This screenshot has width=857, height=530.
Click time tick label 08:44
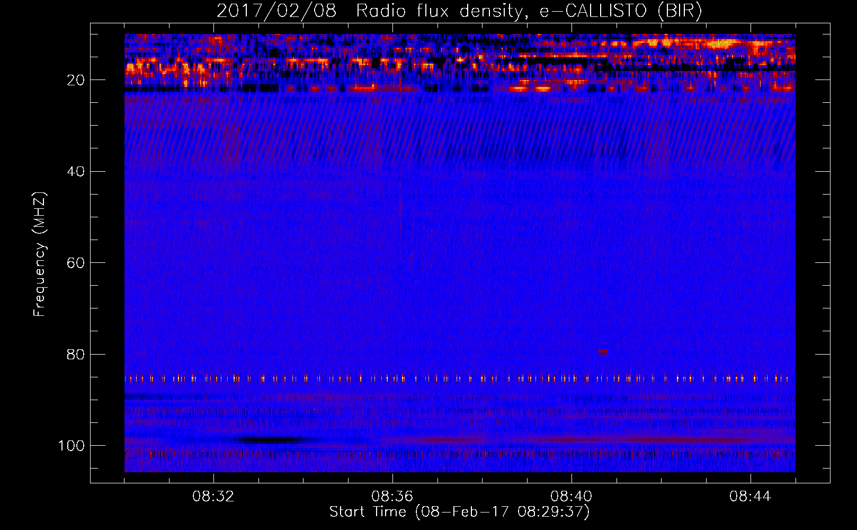[x=751, y=497]
